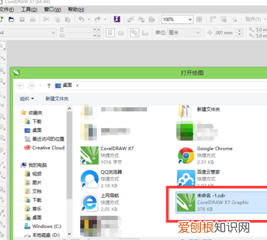The height and width of the screenshot is (240, 267).
Task: Click the Open folder toolbar icon
Action: (x=11, y=19)
